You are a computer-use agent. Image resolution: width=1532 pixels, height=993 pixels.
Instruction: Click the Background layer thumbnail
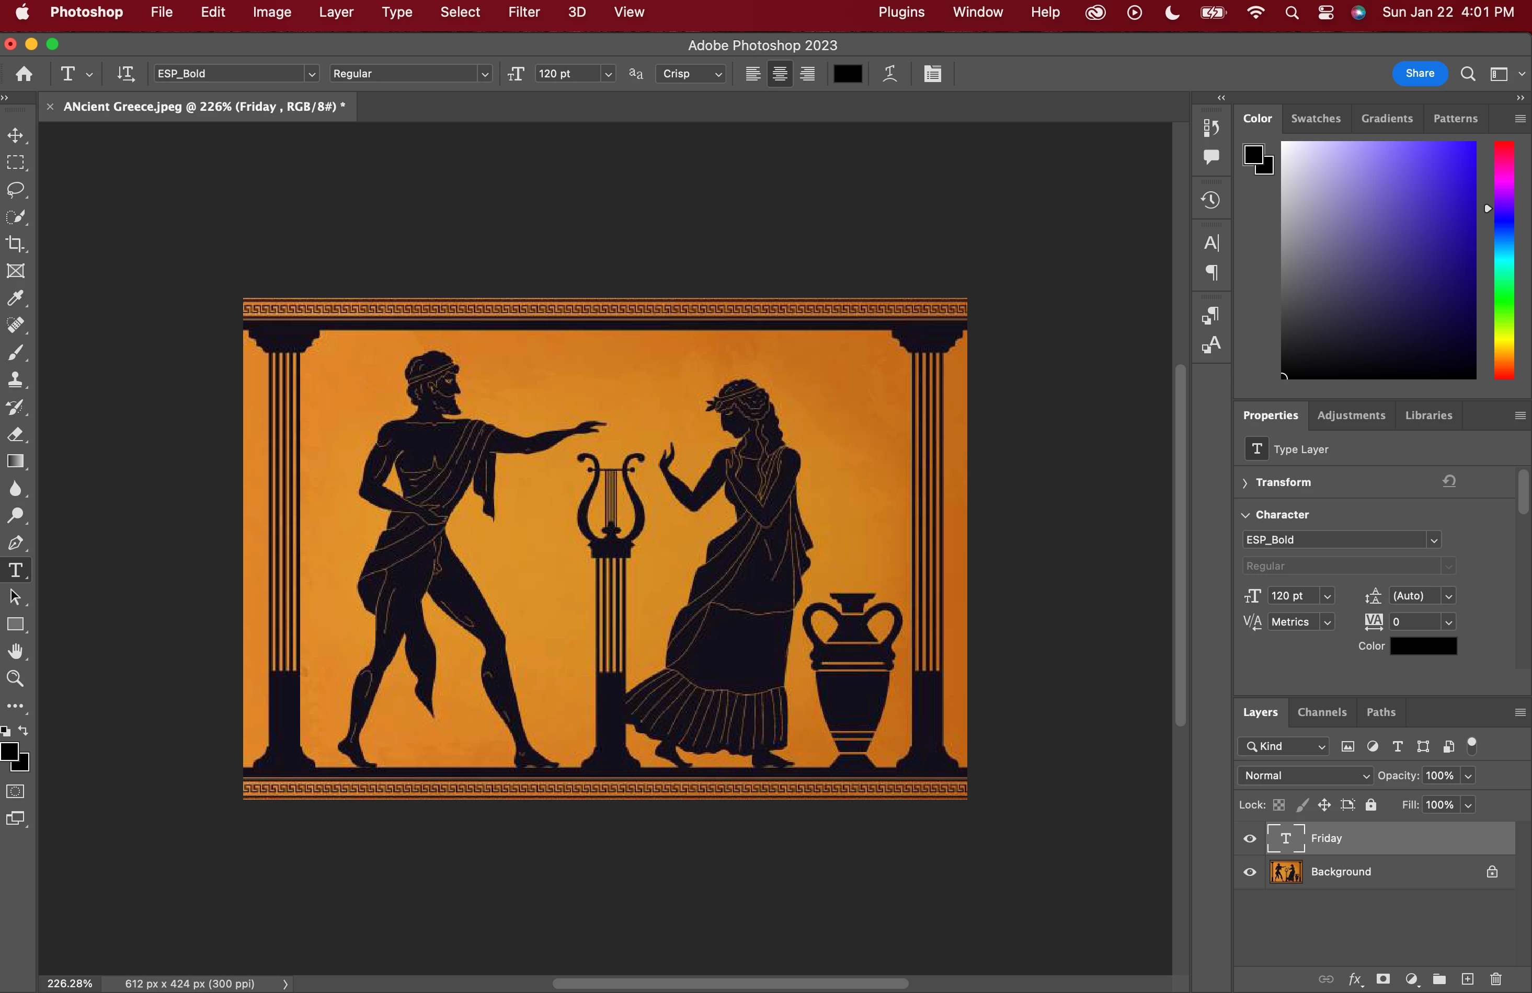click(1285, 872)
